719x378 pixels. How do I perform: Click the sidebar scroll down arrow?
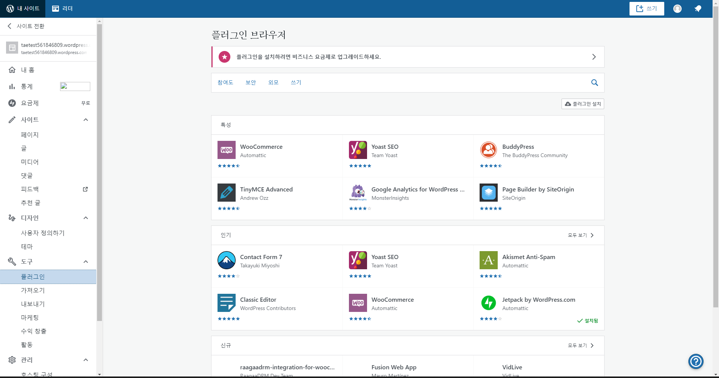click(99, 374)
